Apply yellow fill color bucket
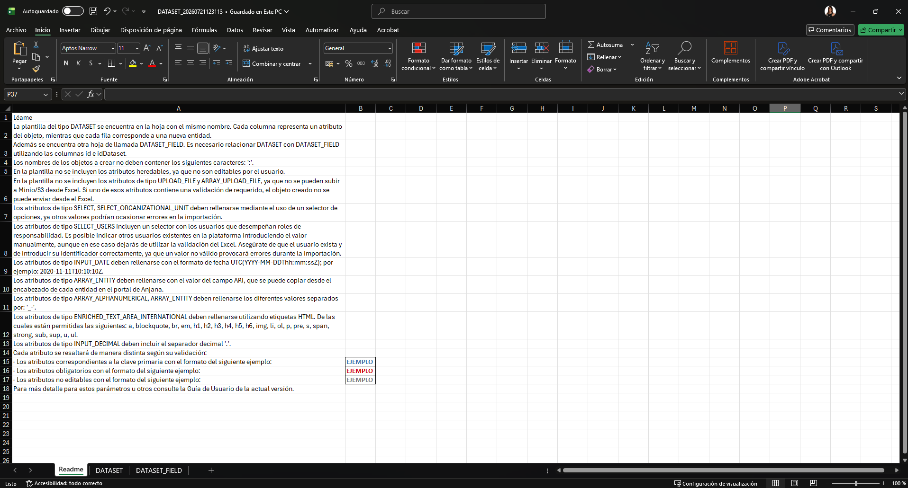908x488 pixels. pos(133,63)
